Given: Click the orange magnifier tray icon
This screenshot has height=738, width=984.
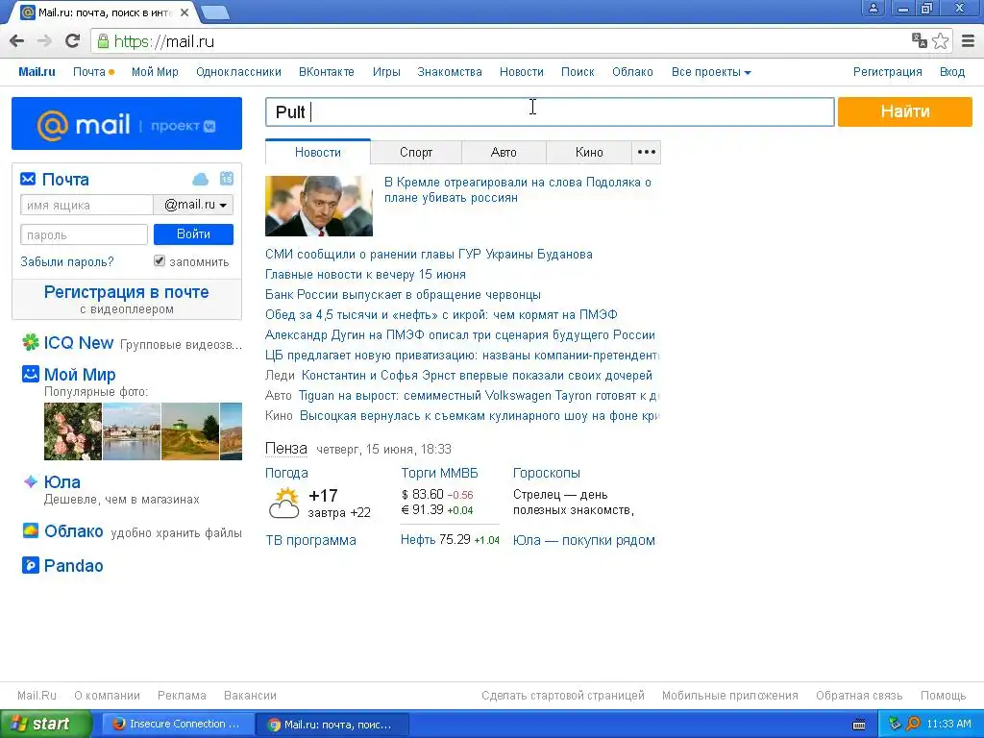Looking at the screenshot, I should pyautogui.click(x=913, y=725).
